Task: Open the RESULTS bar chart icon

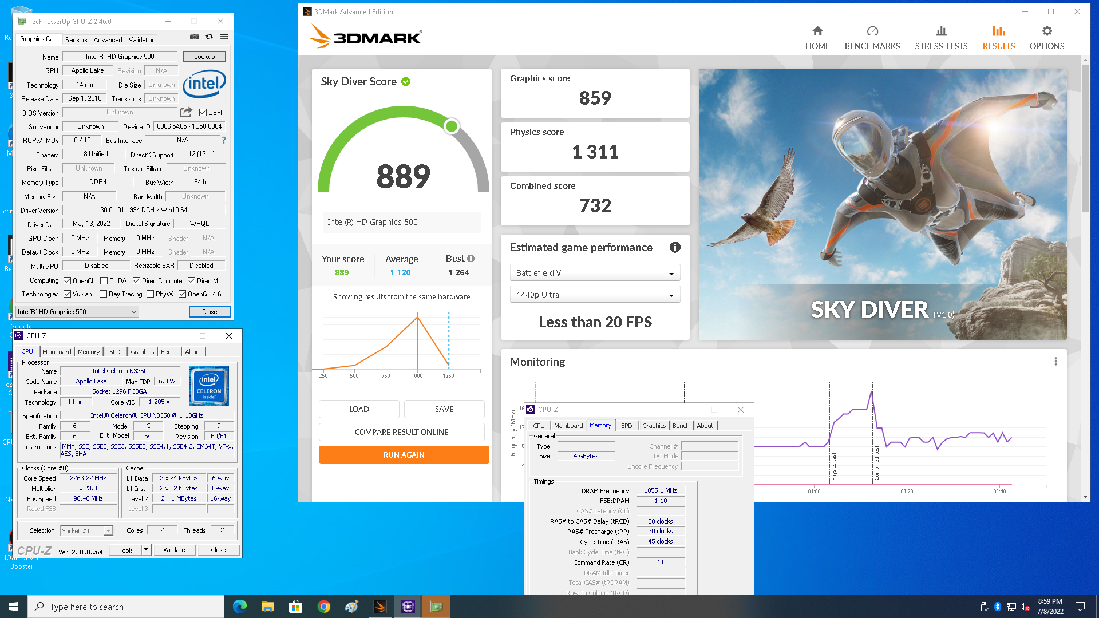Action: tap(999, 31)
